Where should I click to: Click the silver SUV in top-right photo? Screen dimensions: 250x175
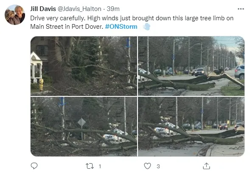click(239, 72)
